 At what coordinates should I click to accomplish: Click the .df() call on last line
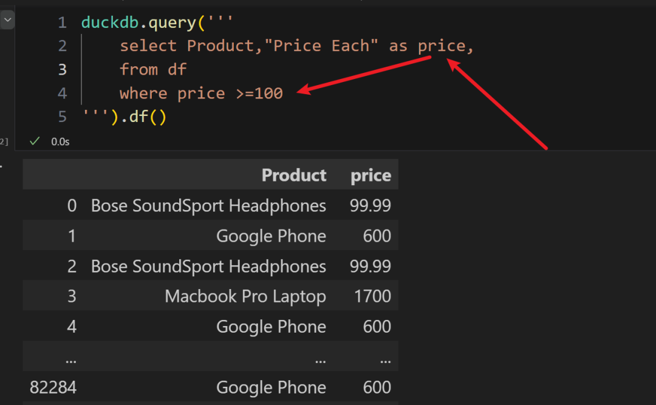pos(143,117)
